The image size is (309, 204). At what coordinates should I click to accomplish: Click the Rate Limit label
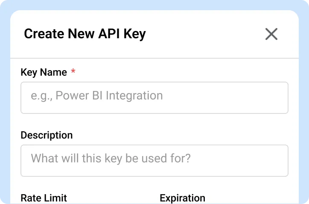click(x=44, y=198)
